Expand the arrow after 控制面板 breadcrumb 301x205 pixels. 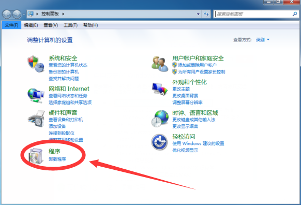pyautogui.click(x=63, y=14)
